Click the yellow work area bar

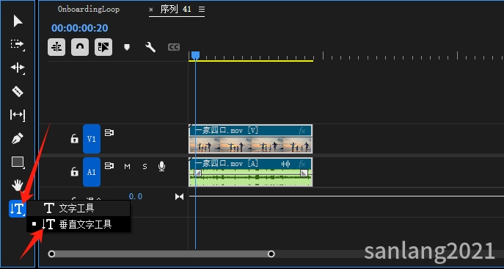pos(251,60)
